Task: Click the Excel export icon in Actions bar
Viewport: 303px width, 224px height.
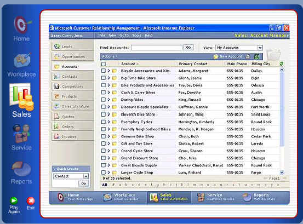Action: coord(256,56)
